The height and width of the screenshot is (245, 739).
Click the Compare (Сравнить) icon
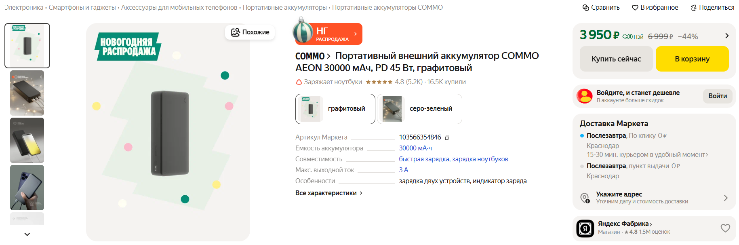pyautogui.click(x=586, y=8)
